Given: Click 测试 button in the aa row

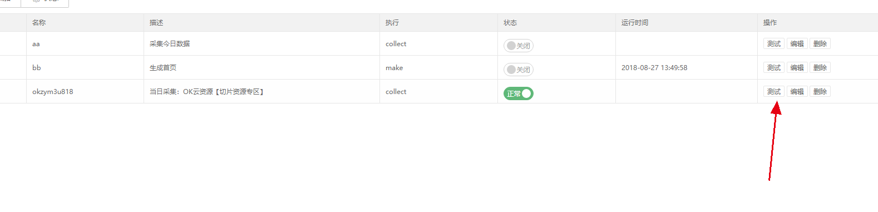Looking at the screenshot, I should 774,43.
